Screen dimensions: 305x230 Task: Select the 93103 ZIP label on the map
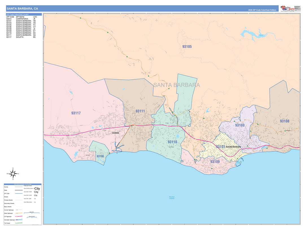(240, 125)
